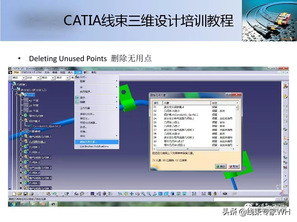
Task: Open the ENOVIA V5 VPM menu
Action: [x=31, y=72]
